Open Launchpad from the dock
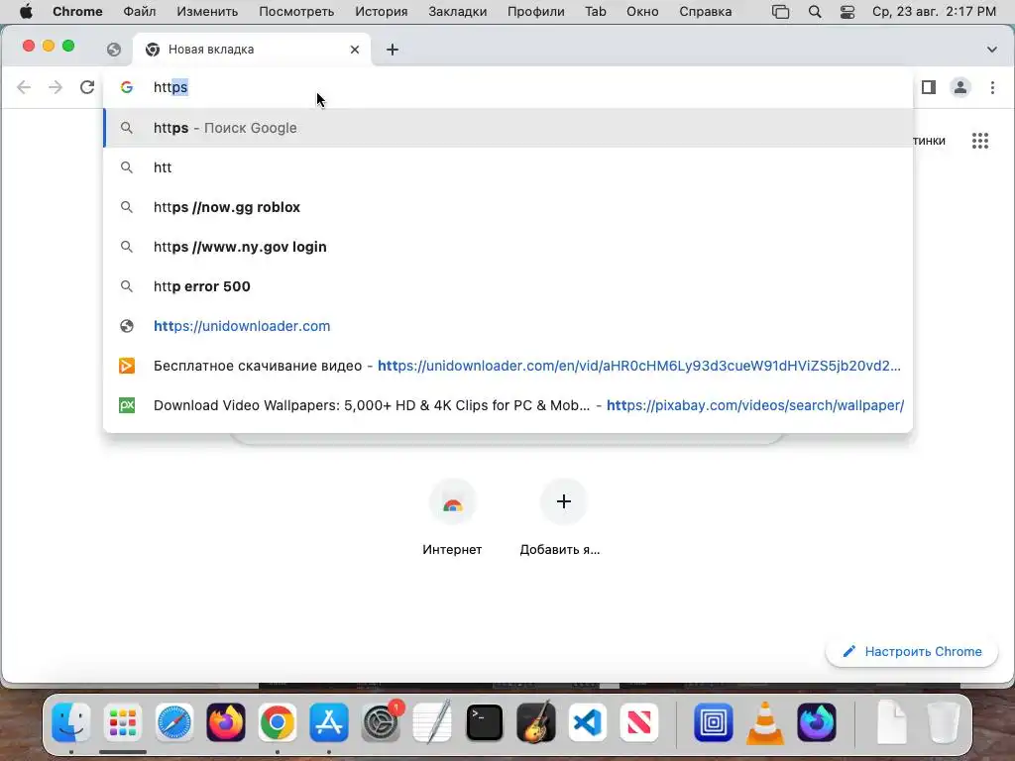 click(x=122, y=722)
